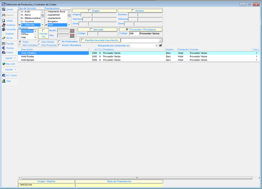Open the Imprimir dropdown menu
The width and height of the screenshot is (262, 189).
point(10,69)
